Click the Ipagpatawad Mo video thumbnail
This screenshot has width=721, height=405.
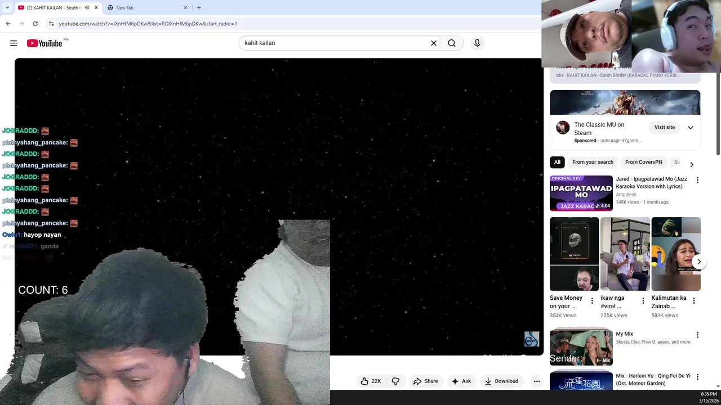coord(581,193)
